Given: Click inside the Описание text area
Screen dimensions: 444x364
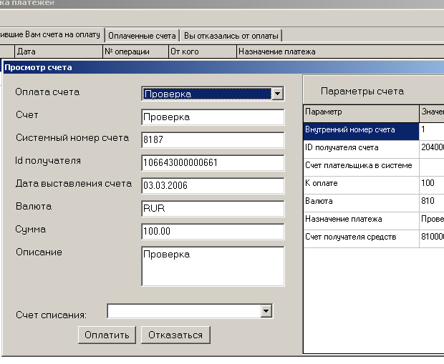Looking at the screenshot, I should coord(213,265).
